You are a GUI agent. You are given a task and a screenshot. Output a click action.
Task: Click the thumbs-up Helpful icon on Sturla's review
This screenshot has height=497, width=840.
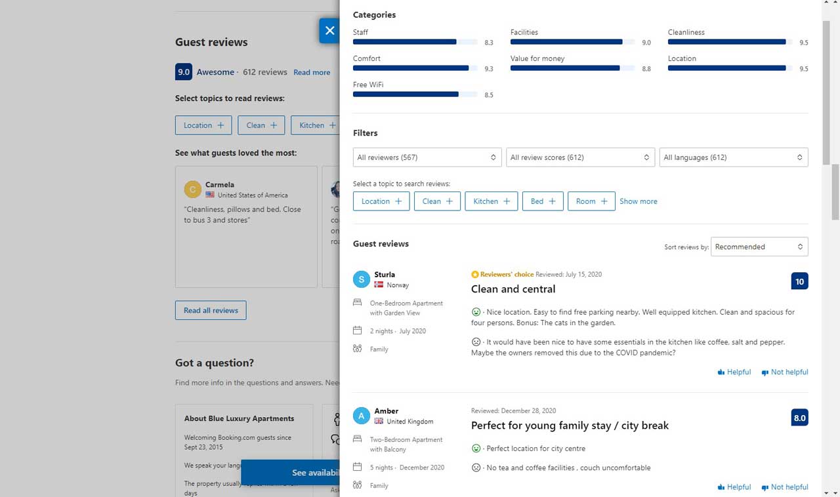tap(720, 372)
